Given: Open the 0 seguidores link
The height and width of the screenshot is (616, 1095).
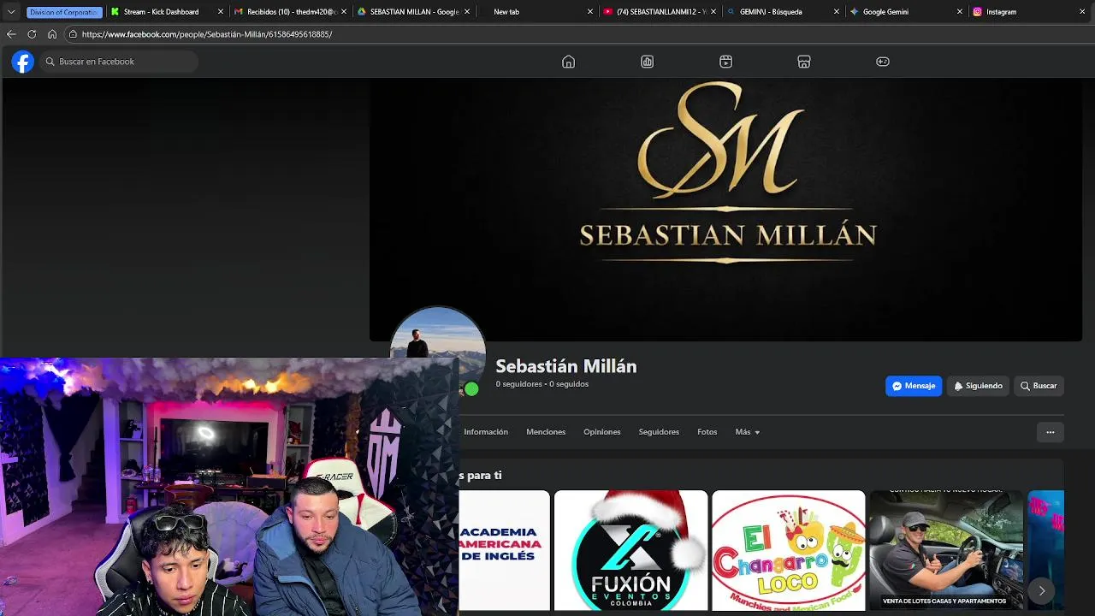Looking at the screenshot, I should [x=518, y=384].
